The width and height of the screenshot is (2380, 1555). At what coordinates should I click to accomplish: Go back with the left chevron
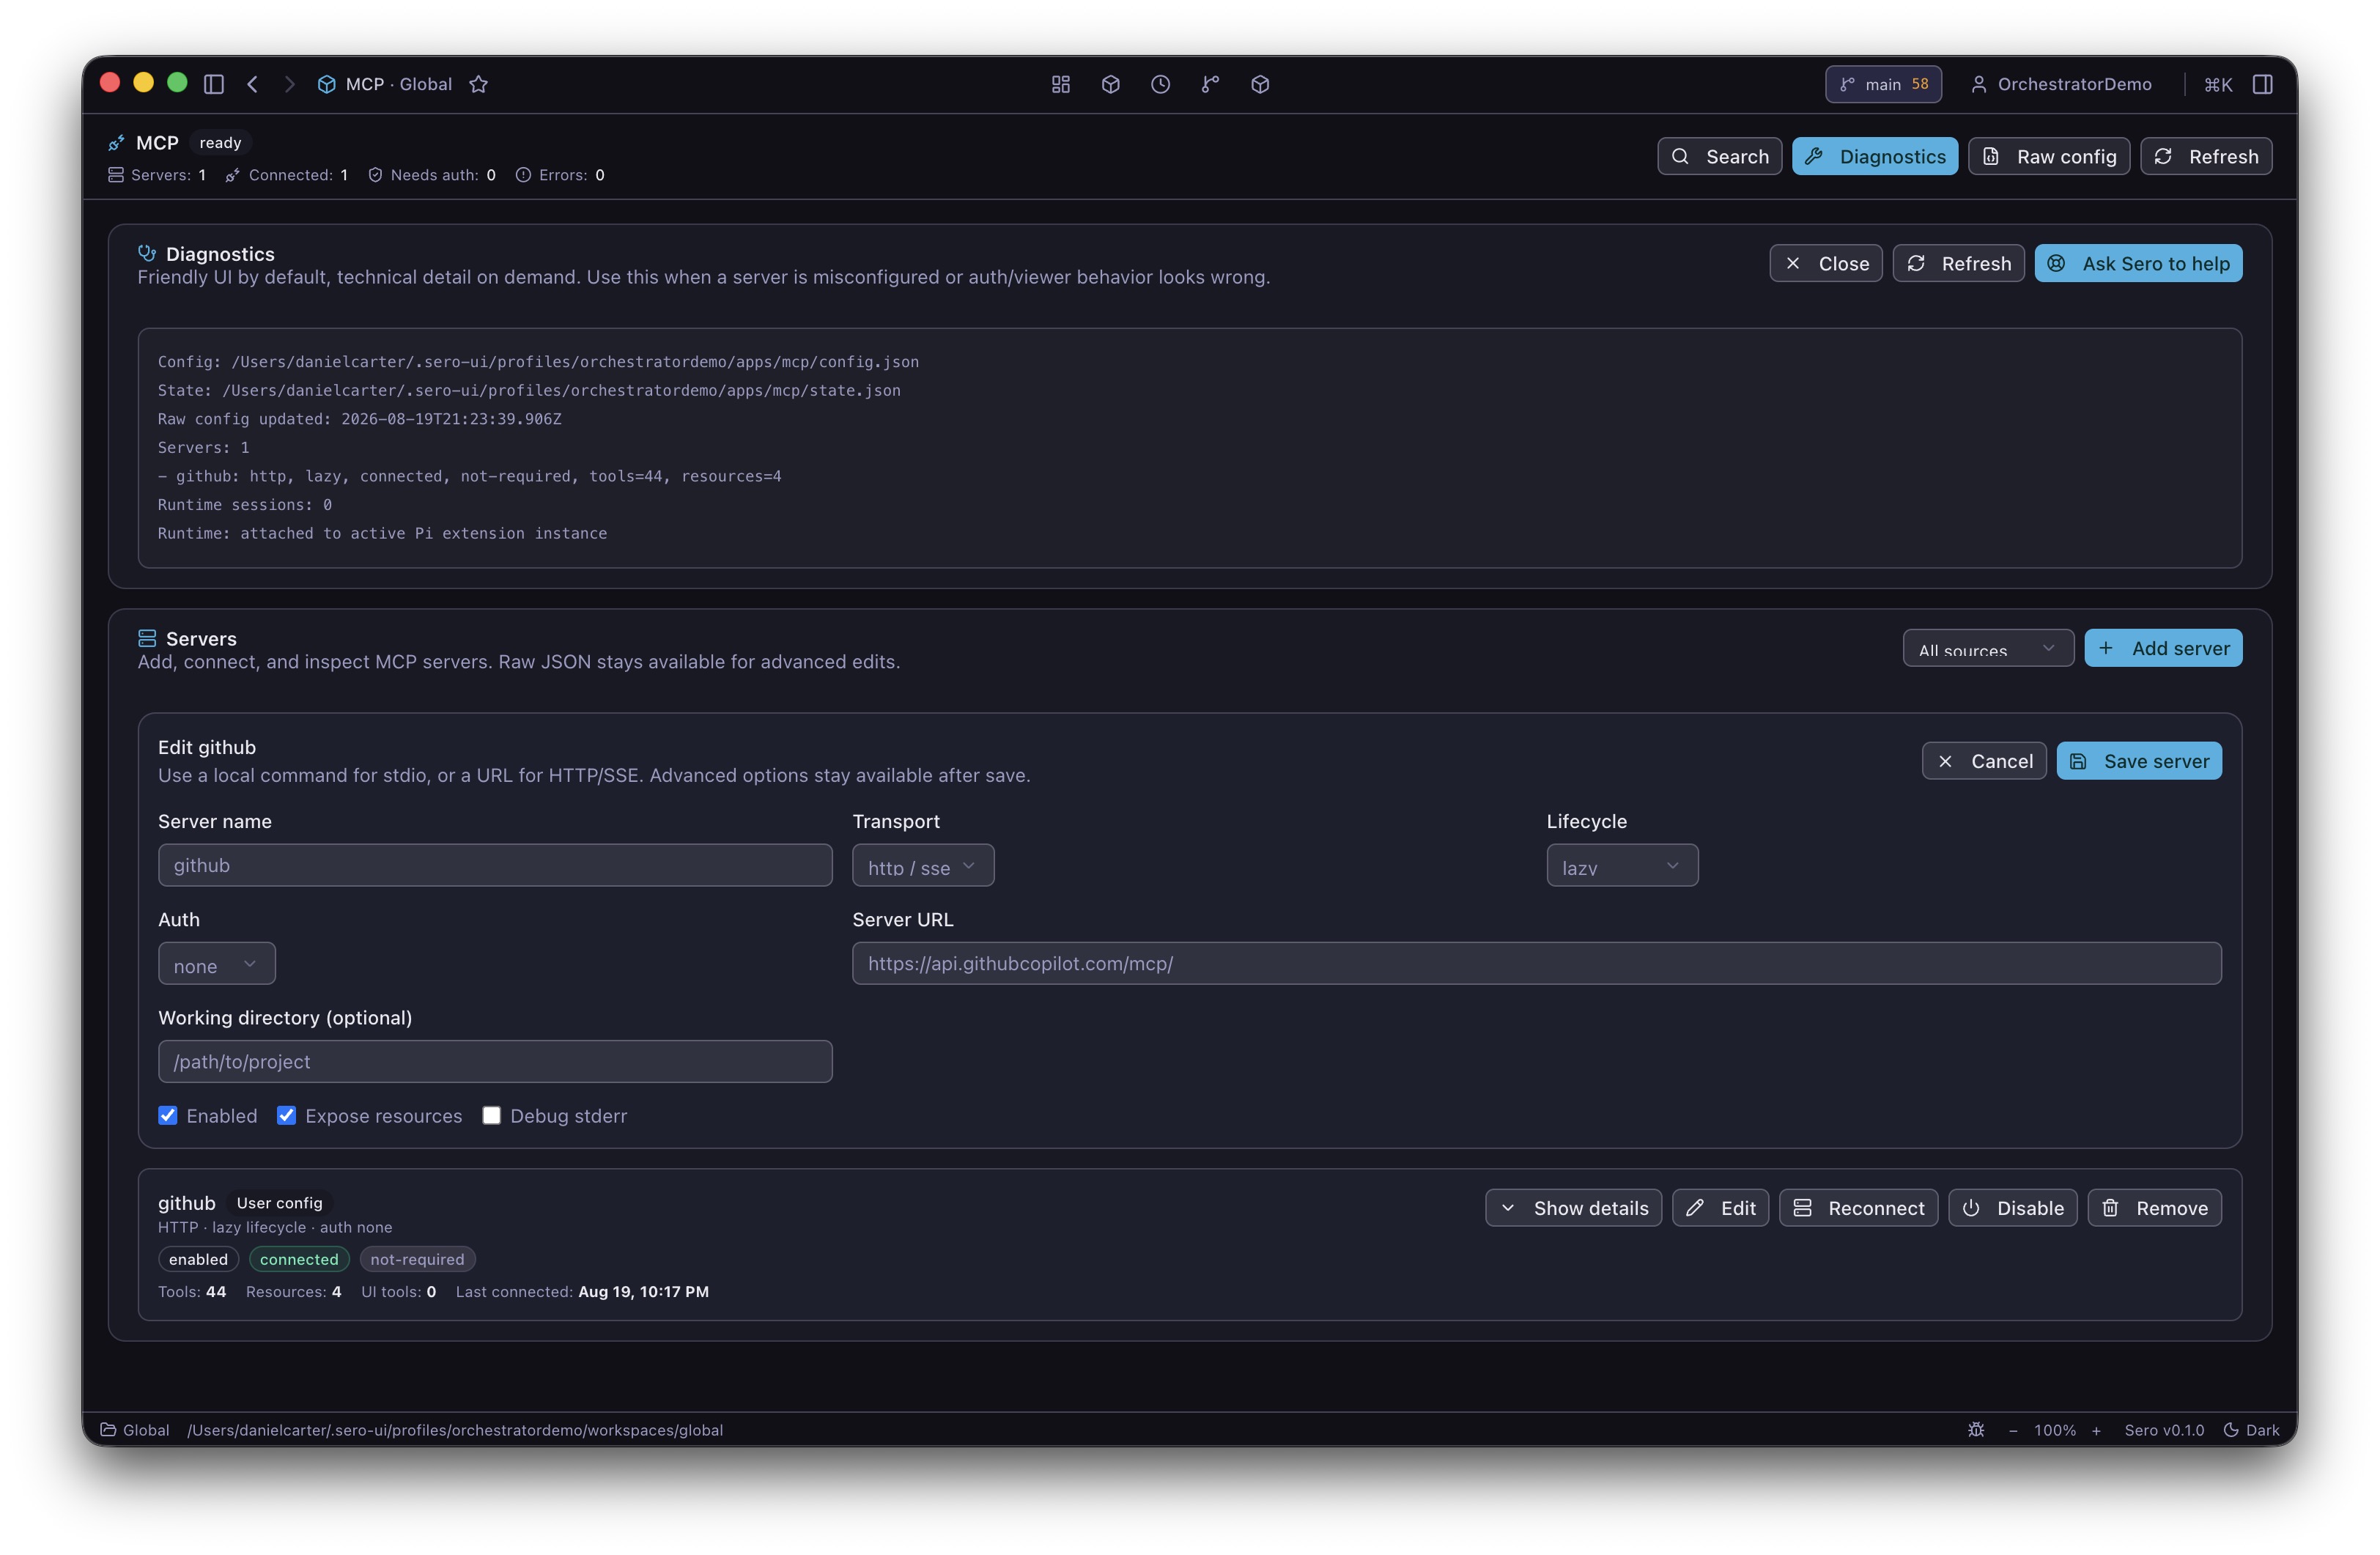(253, 84)
